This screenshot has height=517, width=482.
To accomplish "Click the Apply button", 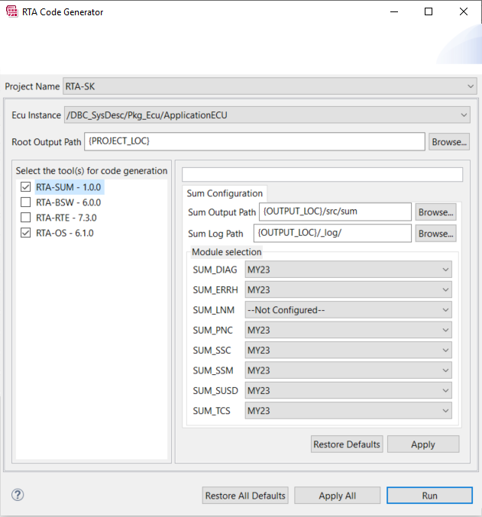I will (x=423, y=444).
